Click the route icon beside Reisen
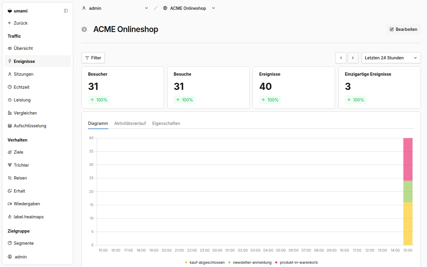The width and height of the screenshot is (427, 267). point(10,178)
